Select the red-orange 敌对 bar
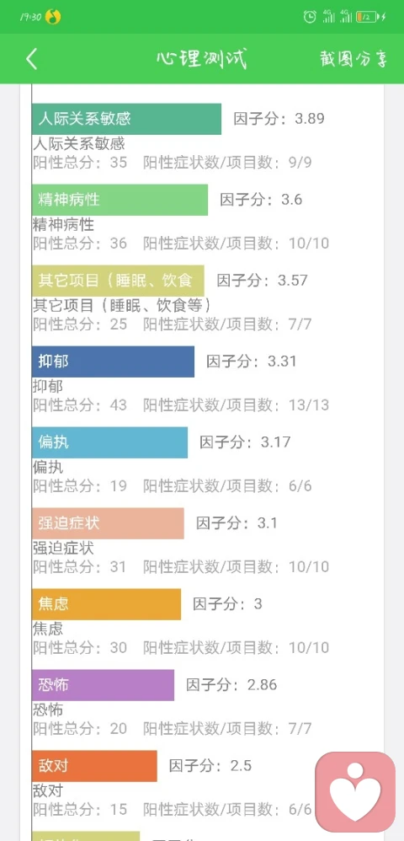This screenshot has height=841, width=404. [x=94, y=766]
